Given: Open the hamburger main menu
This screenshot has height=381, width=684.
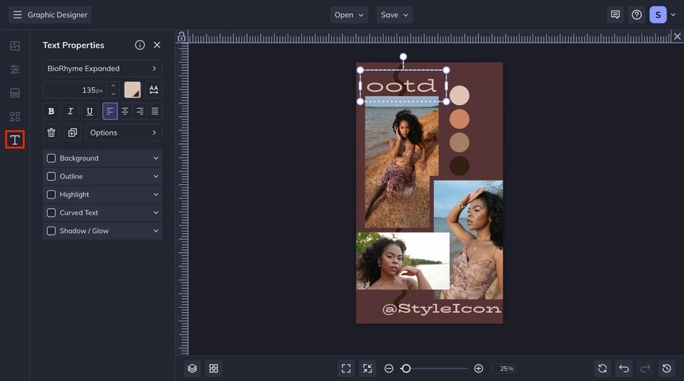Looking at the screenshot, I should point(17,14).
